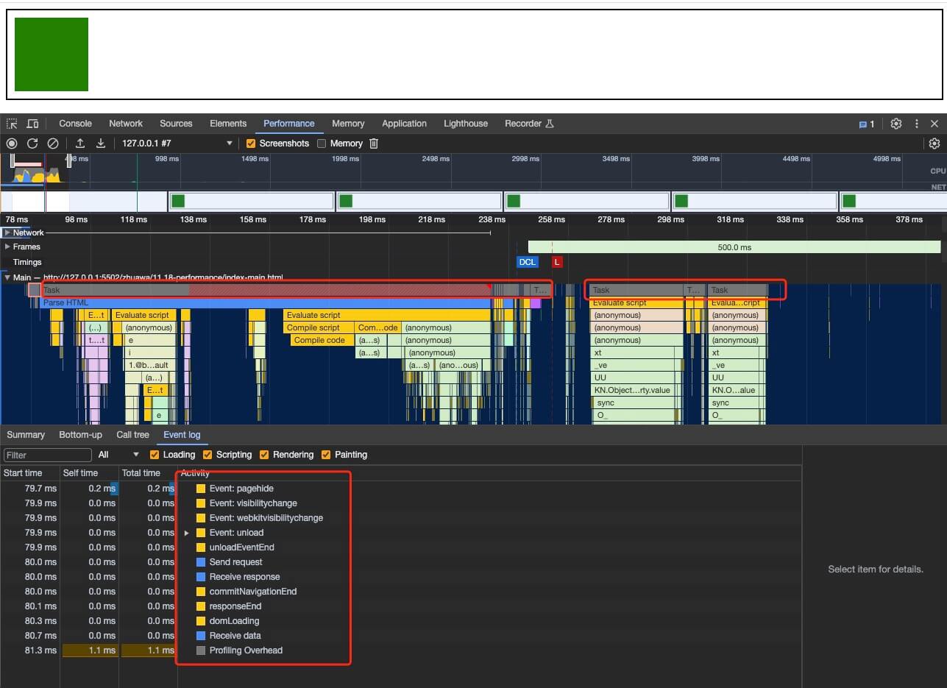Clear the performance recording
Image resolution: width=947 pixels, height=688 pixels.
click(x=53, y=143)
